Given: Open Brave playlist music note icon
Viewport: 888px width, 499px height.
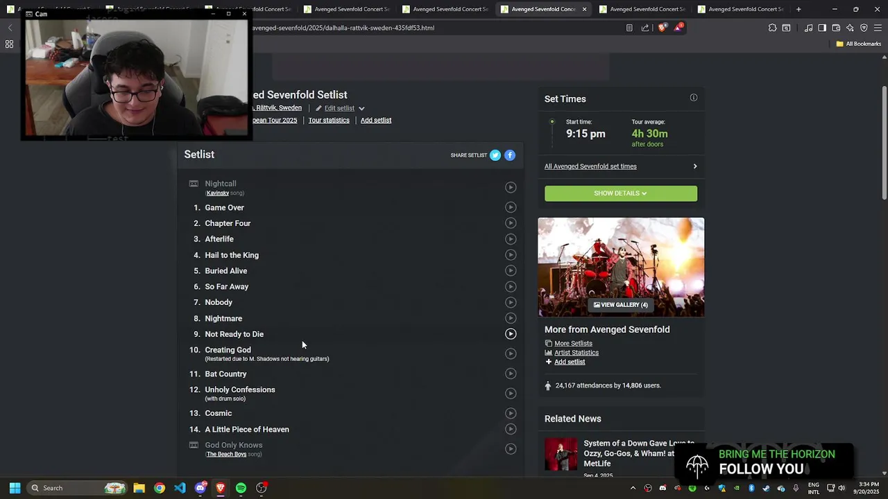Looking at the screenshot, I should (808, 28).
